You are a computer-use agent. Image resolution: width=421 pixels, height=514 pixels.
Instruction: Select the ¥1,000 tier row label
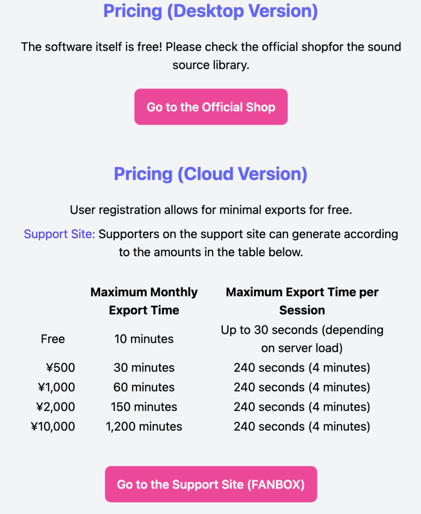pyautogui.click(x=56, y=387)
